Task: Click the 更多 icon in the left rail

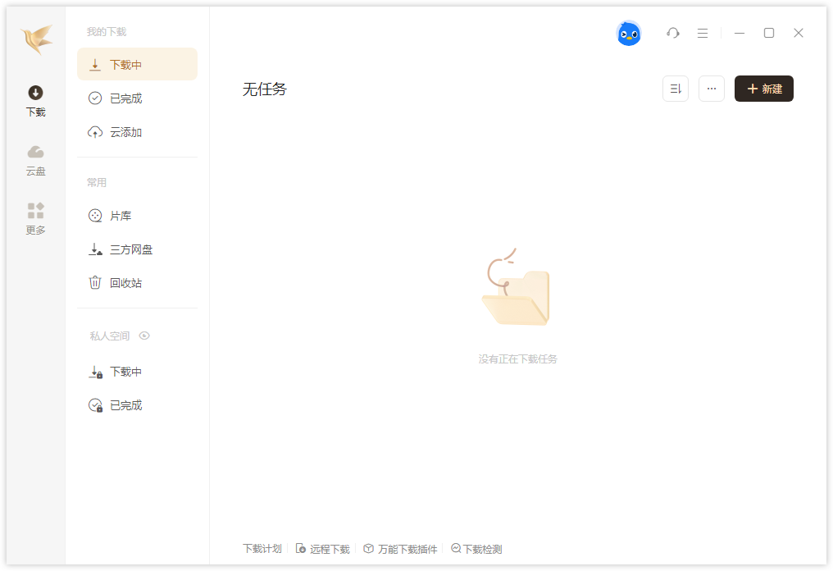Action: 34,218
